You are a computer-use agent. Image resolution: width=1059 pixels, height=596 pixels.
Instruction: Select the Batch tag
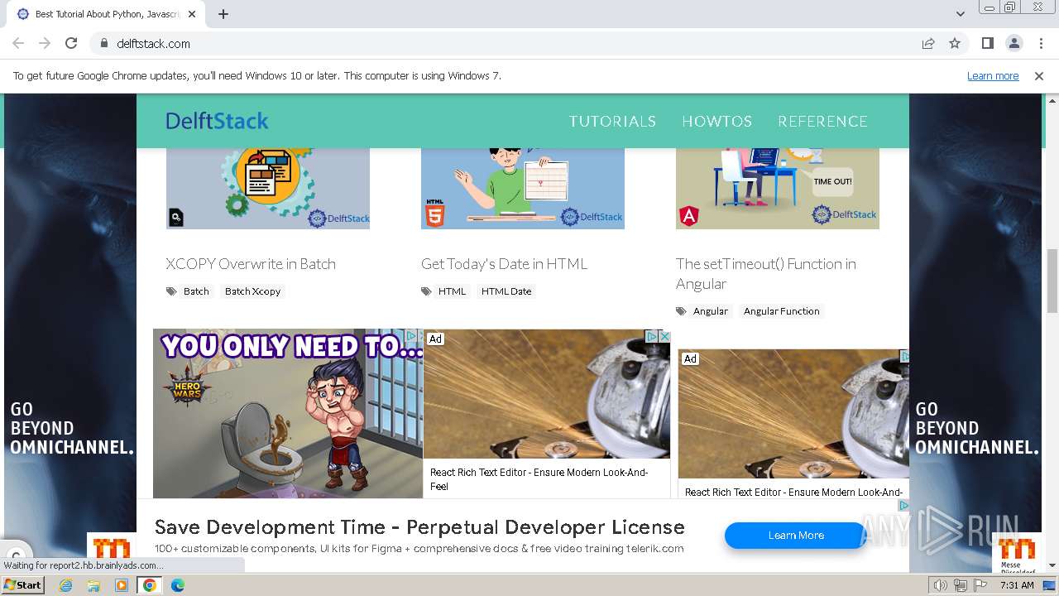(x=196, y=291)
